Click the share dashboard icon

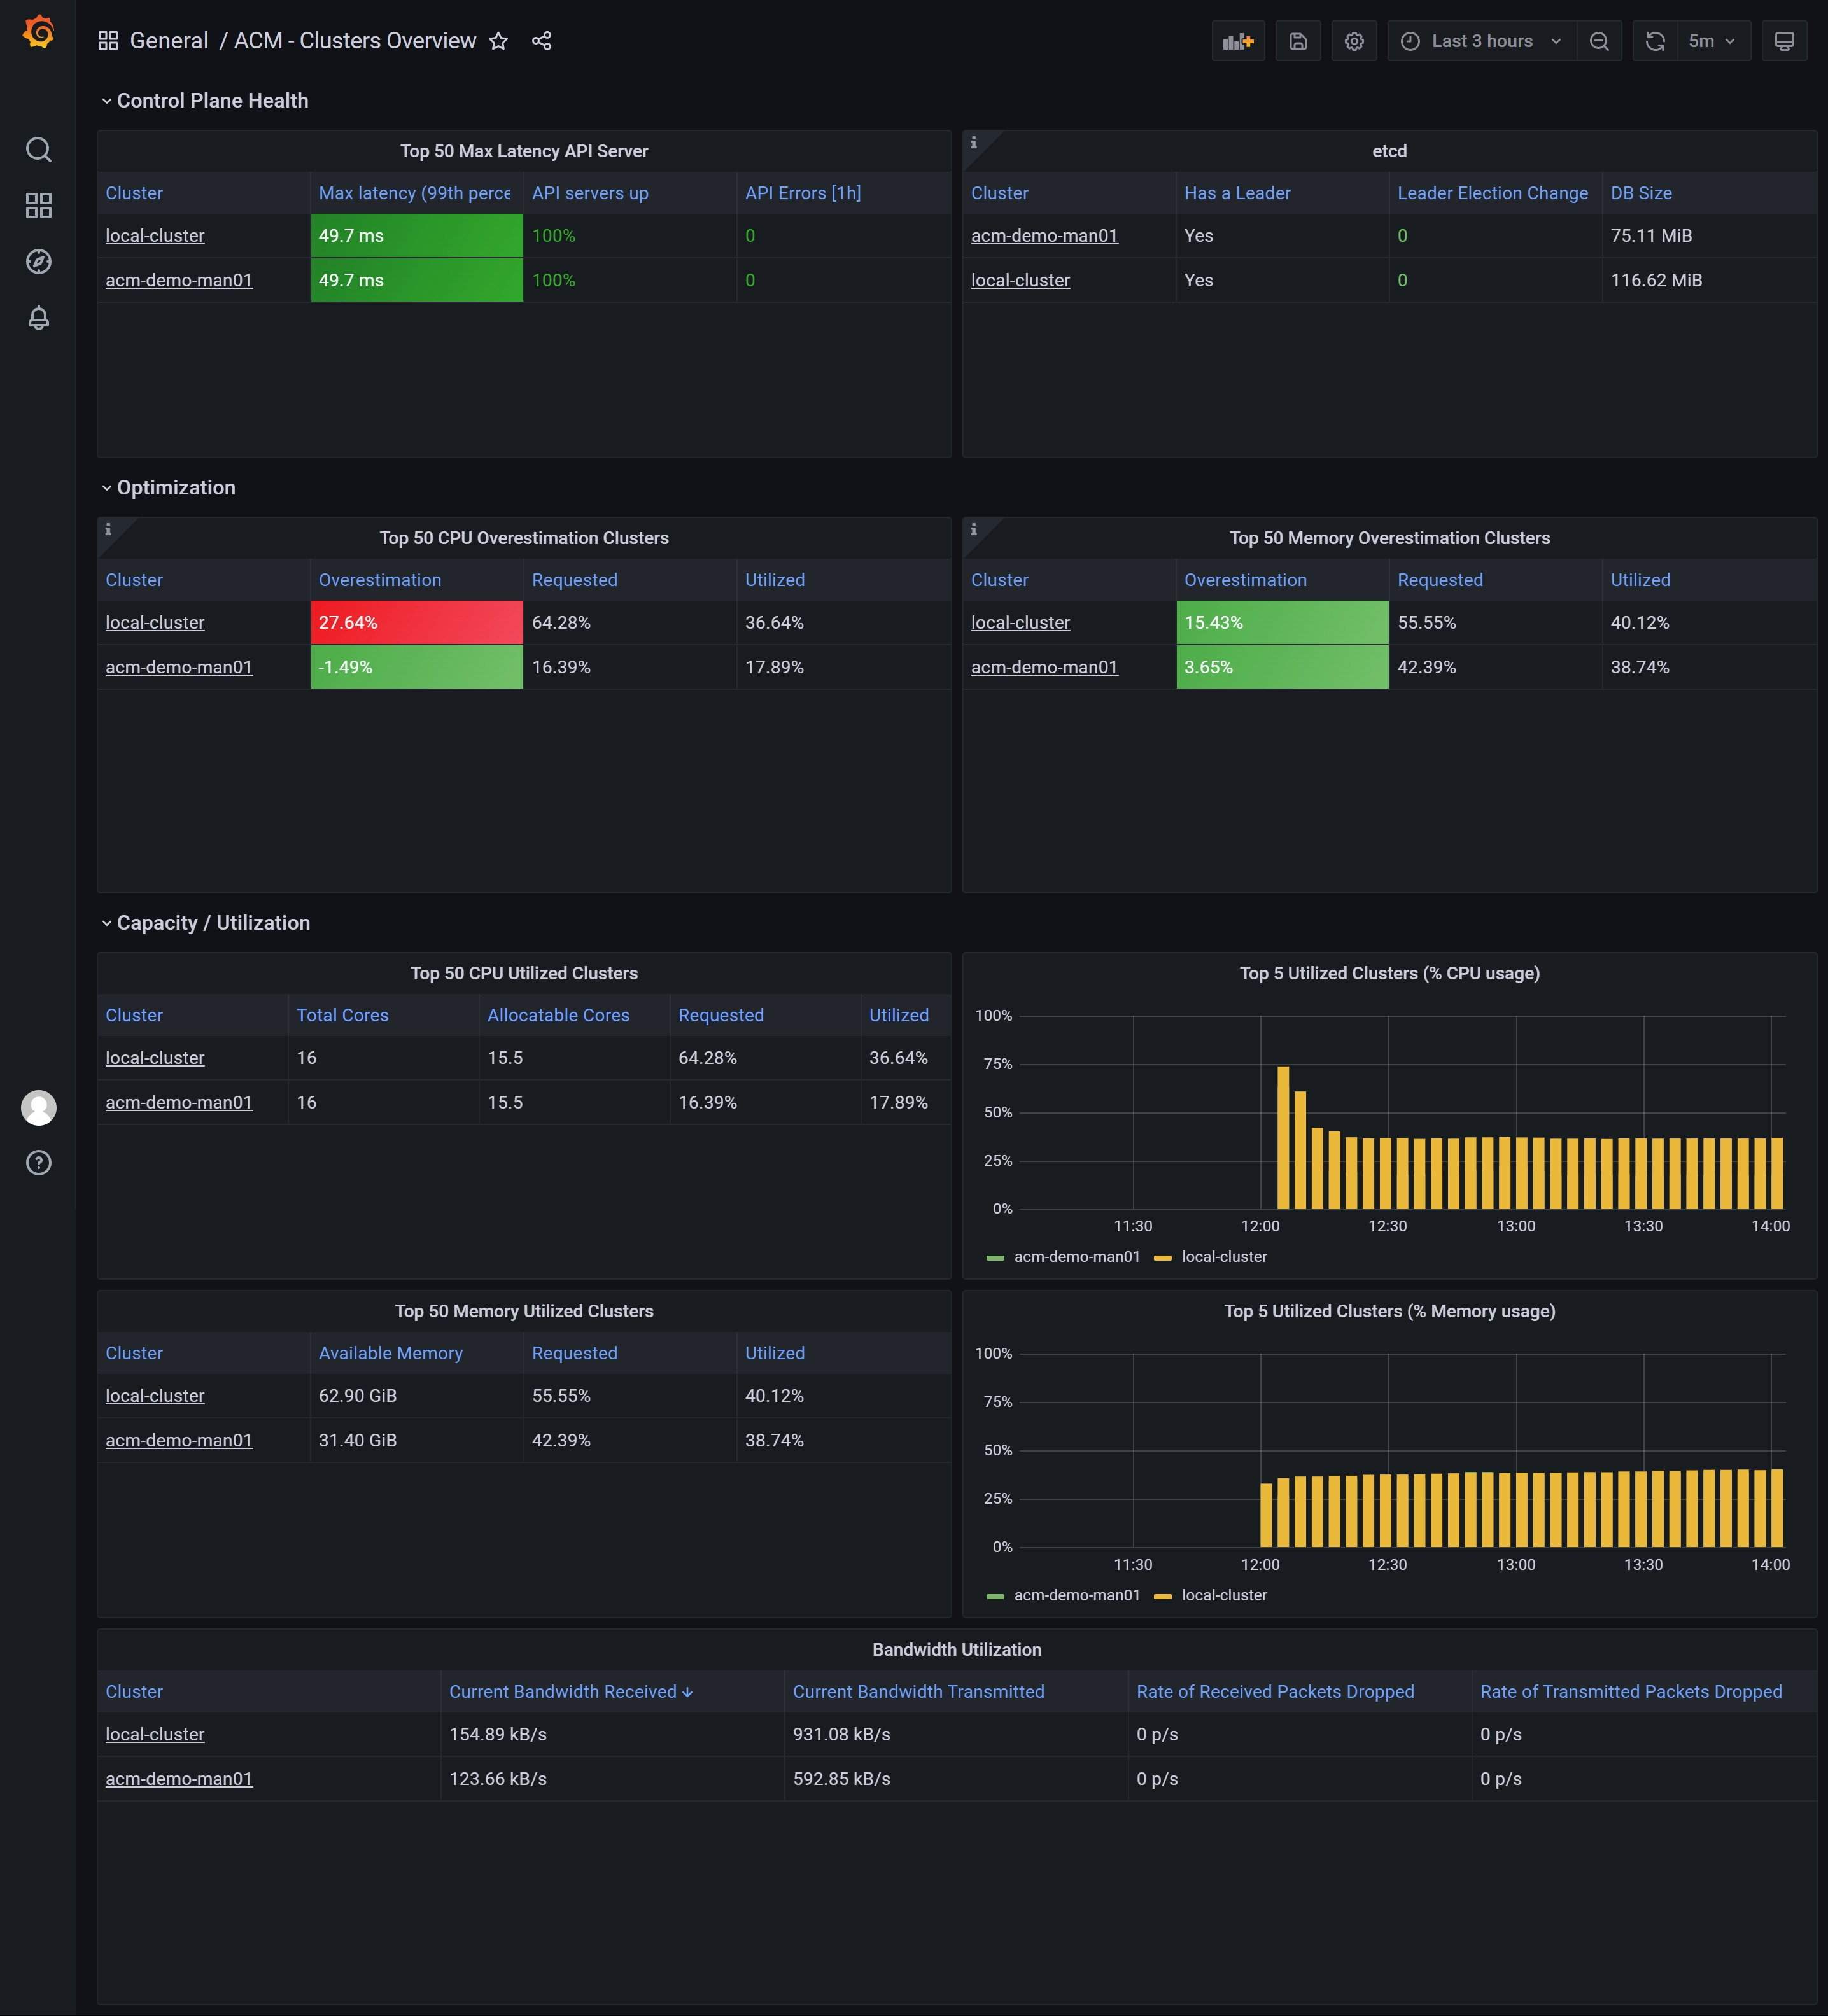pyautogui.click(x=542, y=41)
